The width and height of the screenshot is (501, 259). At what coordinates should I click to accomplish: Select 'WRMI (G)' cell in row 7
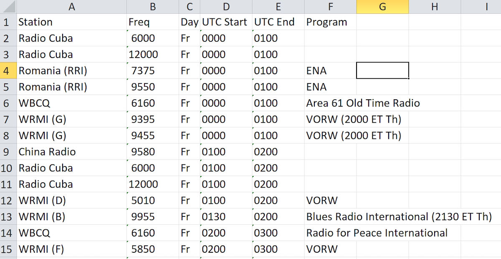point(72,119)
